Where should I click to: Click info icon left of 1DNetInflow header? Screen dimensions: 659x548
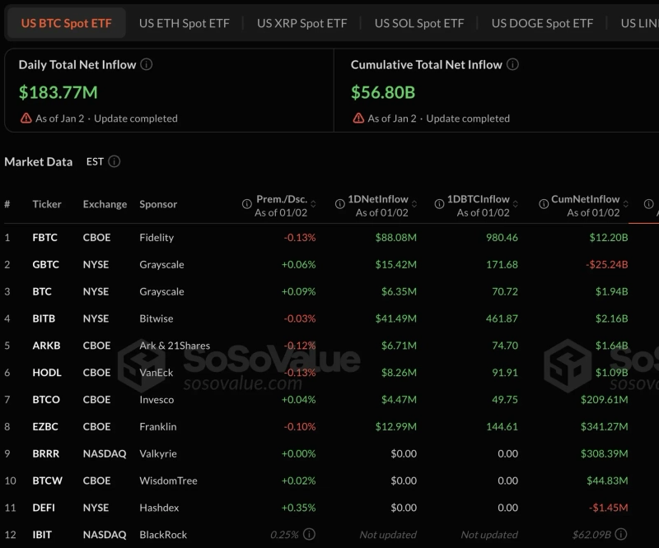pos(339,204)
